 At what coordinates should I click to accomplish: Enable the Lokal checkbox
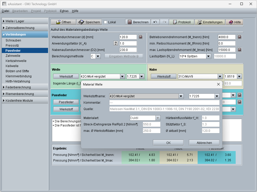[105, 22]
